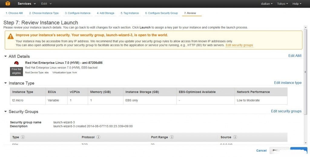Click the security warning triangle icon
The image size is (310, 157).
[x=11, y=36]
